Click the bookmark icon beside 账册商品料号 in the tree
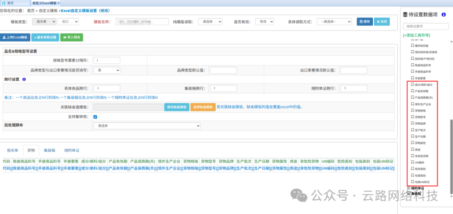The image size is (453, 214). [x=413, y=65]
